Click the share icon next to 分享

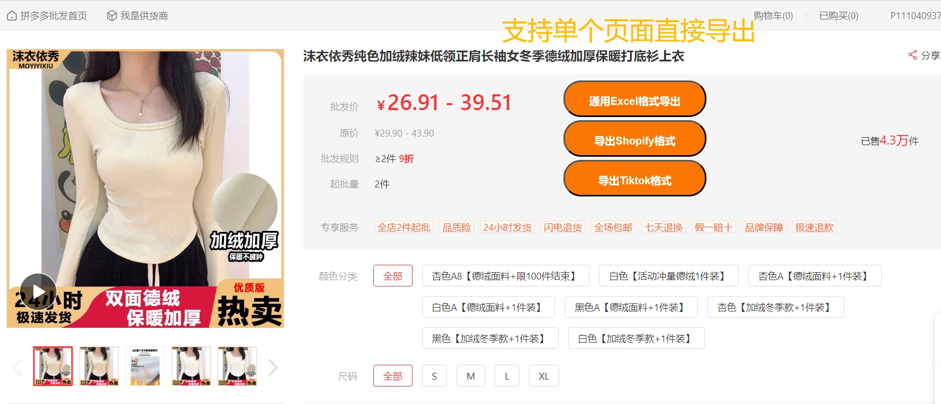coord(912,55)
